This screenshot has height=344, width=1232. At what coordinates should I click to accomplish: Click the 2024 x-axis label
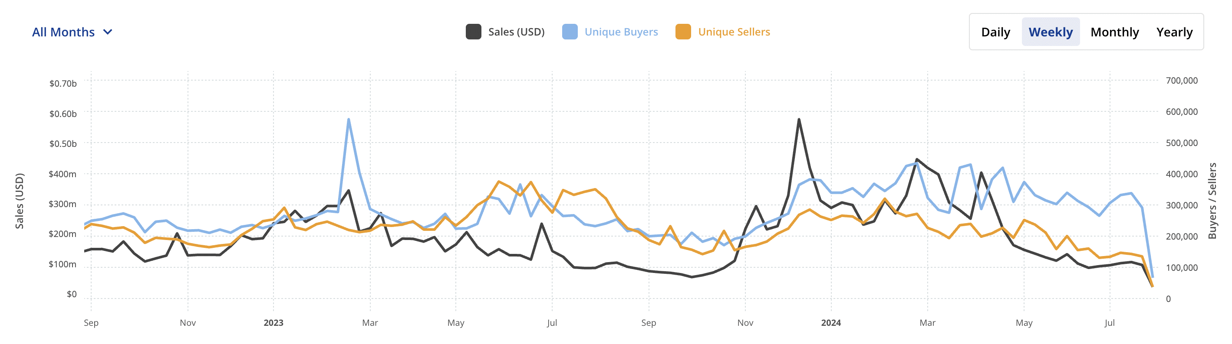831,323
